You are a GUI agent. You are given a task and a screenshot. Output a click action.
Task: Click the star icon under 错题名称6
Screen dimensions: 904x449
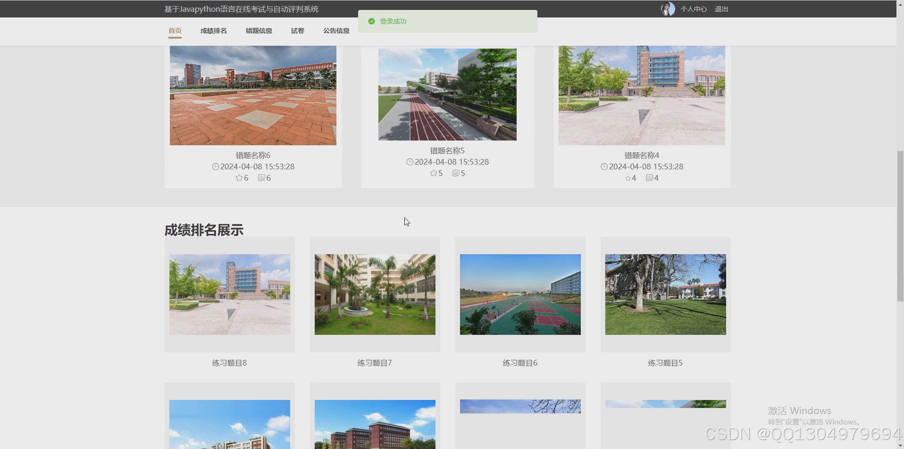click(239, 178)
